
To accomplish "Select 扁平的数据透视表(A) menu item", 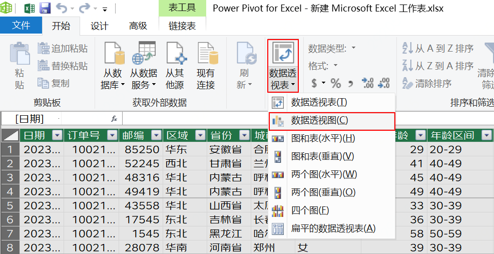I will coord(332,228).
